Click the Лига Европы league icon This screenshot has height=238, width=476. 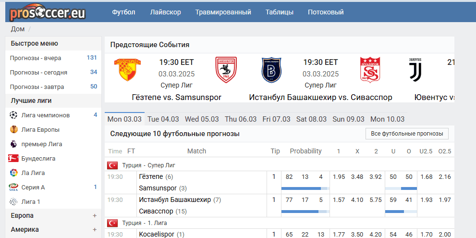[x=13, y=130]
